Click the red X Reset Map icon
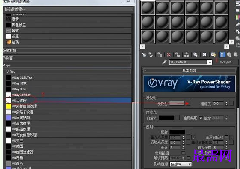This screenshot has width=240, height=169. pyautogui.click(x=169, y=54)
